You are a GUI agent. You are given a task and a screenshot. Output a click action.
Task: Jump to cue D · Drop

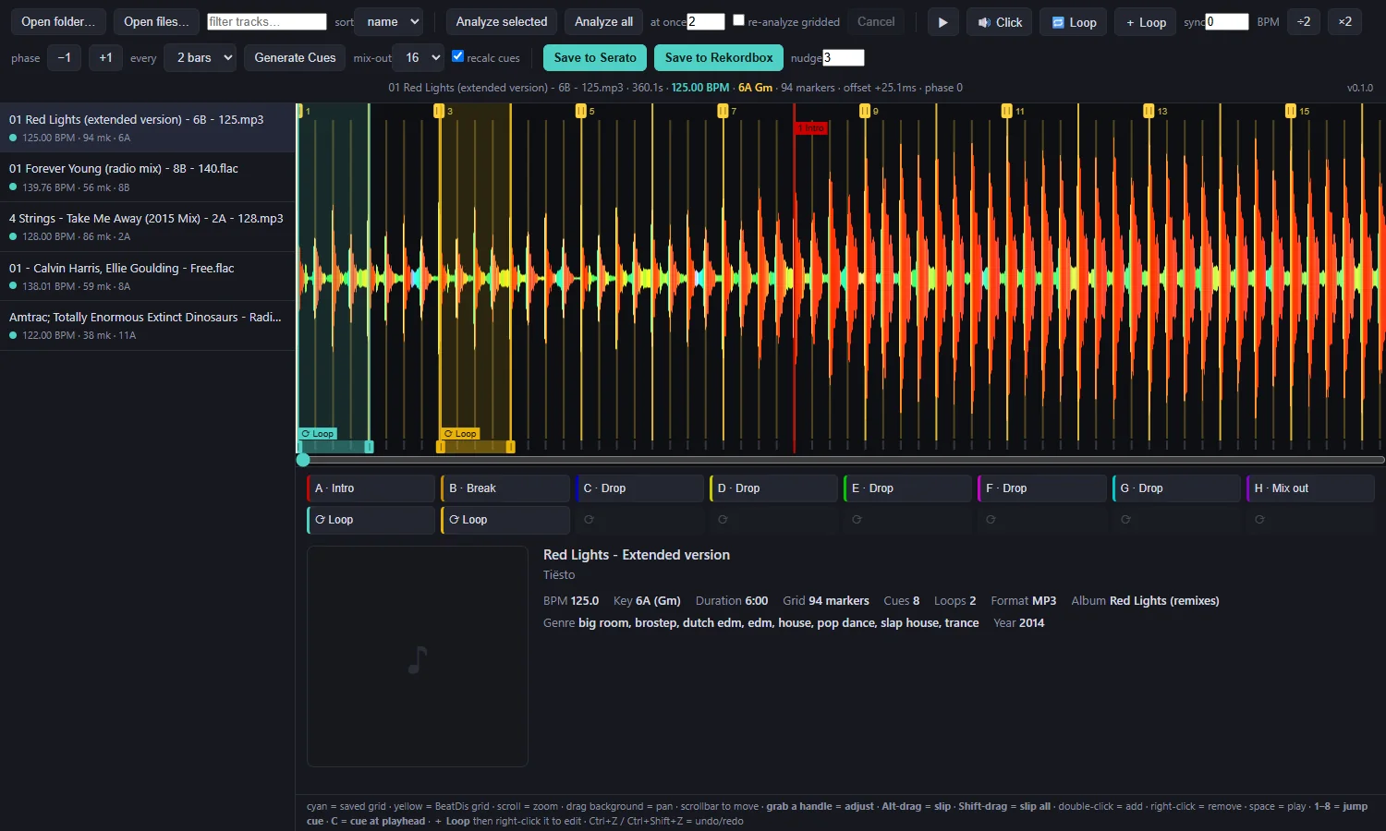tap(774, 488)
